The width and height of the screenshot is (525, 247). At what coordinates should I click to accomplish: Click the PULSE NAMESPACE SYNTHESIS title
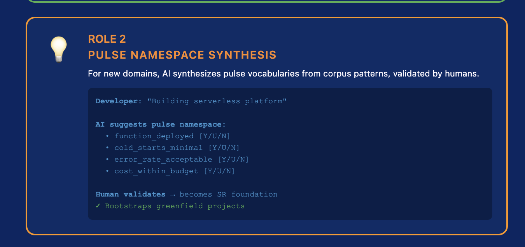pos(182,55)
